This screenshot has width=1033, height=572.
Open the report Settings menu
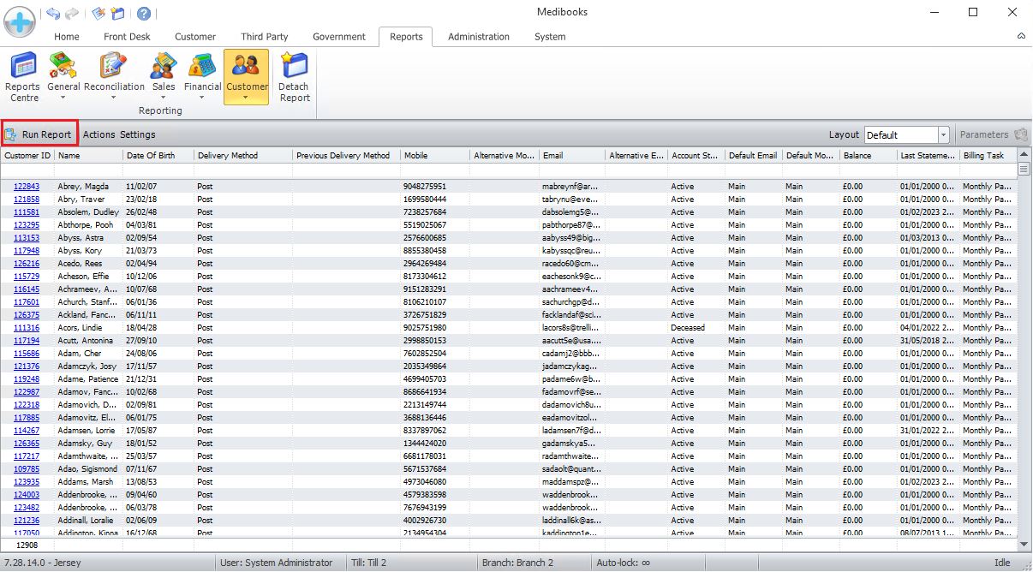tap(138, 134)
